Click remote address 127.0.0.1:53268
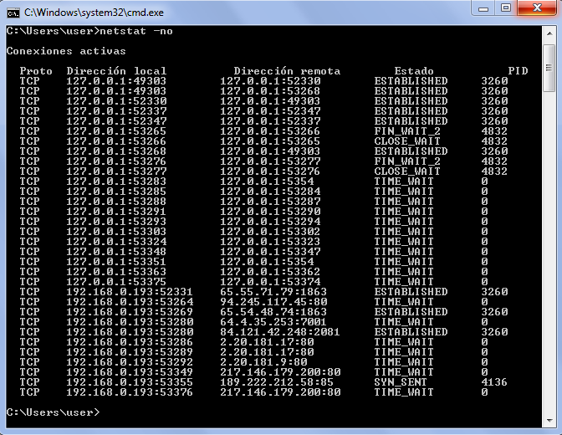Viewport: 562px width, 435px height. [270, 91]
